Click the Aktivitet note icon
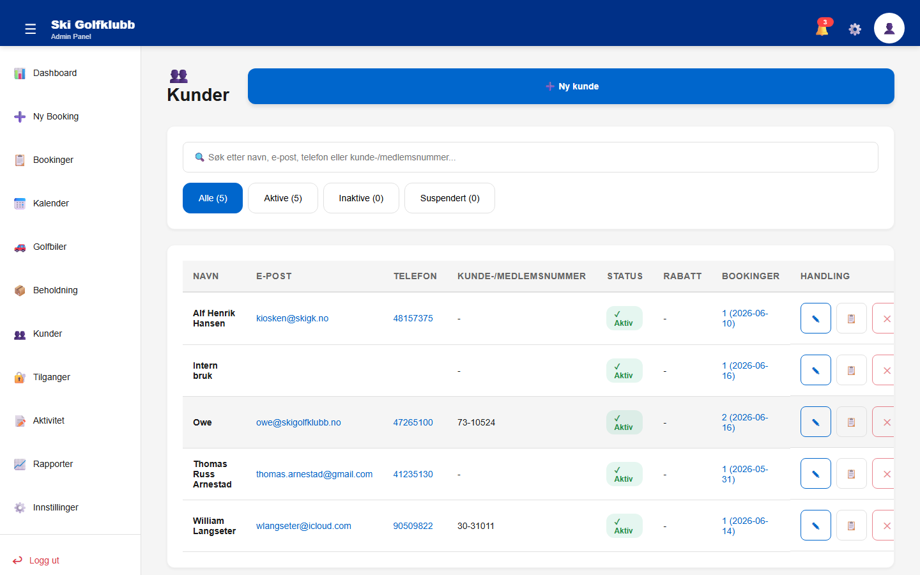The image size is (920, 575). point(20,421)
